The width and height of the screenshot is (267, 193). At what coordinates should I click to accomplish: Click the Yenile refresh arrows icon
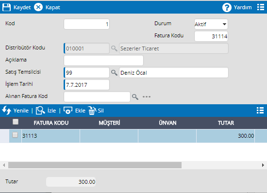click(6, 111)
